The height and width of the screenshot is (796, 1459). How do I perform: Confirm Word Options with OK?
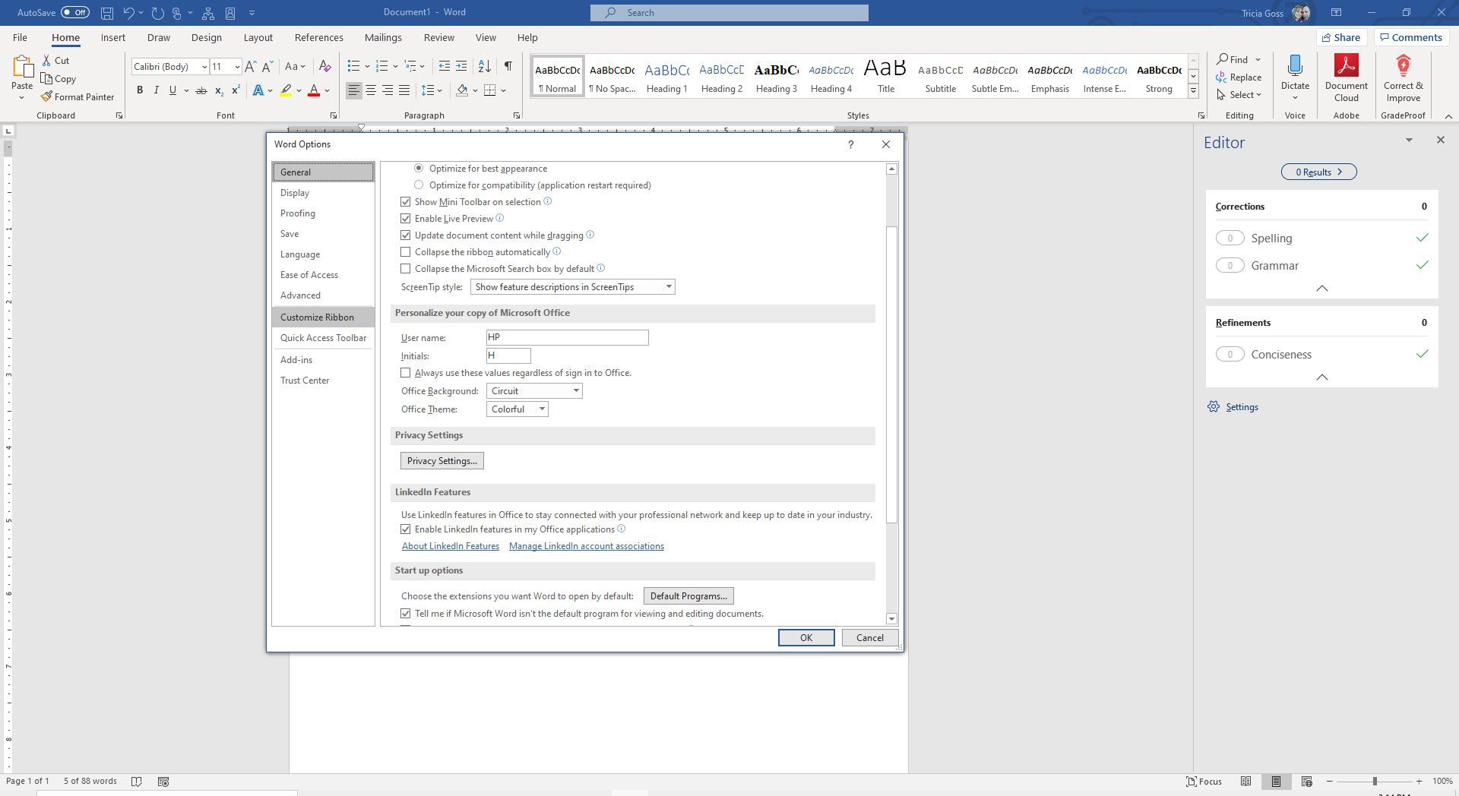(x=806, y=638)
